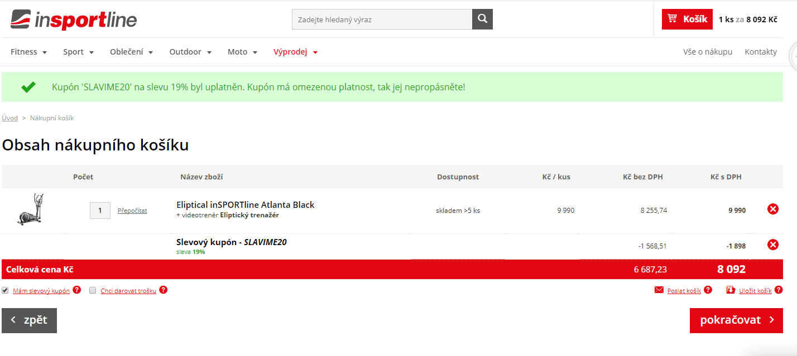Image resolution: width=797 pixels, height=356 pixels.
Task: Remove the Eliptical Atlanta Black item
Action: coord(773,209)
